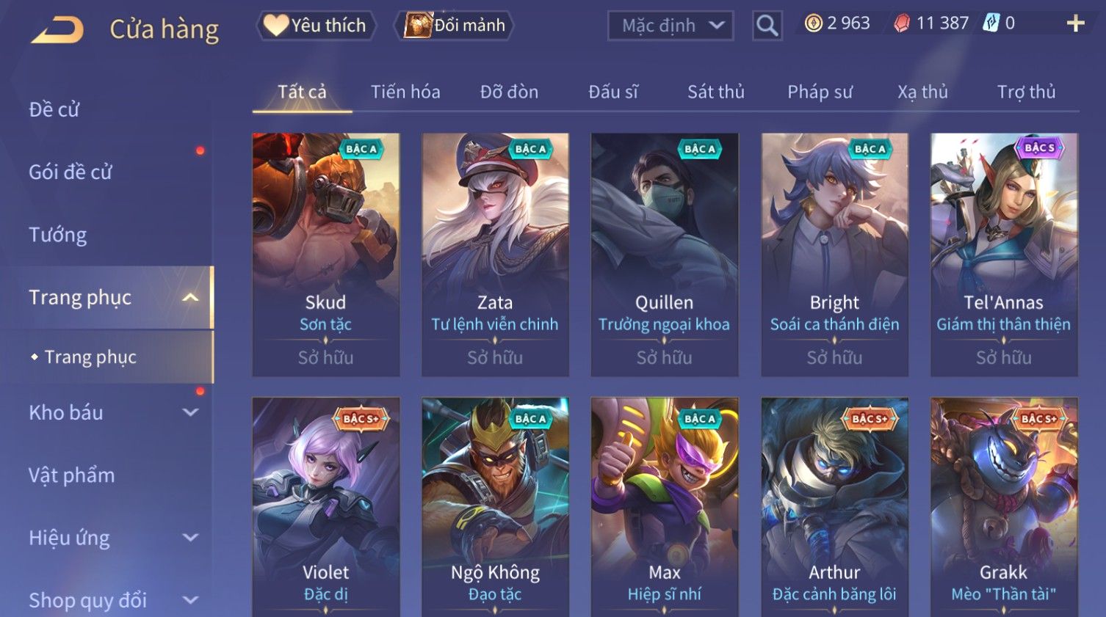Viewport: 1106px width, 617px height.
Task: Expand the Kho báu sidebar section
Action: pos(190,412)
